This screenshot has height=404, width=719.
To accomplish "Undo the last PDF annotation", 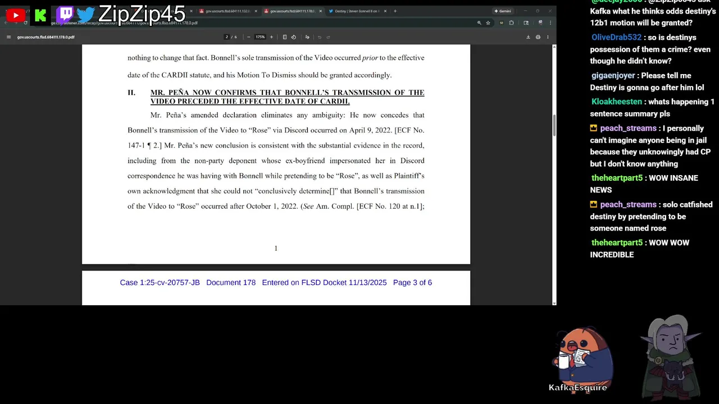I will pyautogui.click(x=320, y=37).
